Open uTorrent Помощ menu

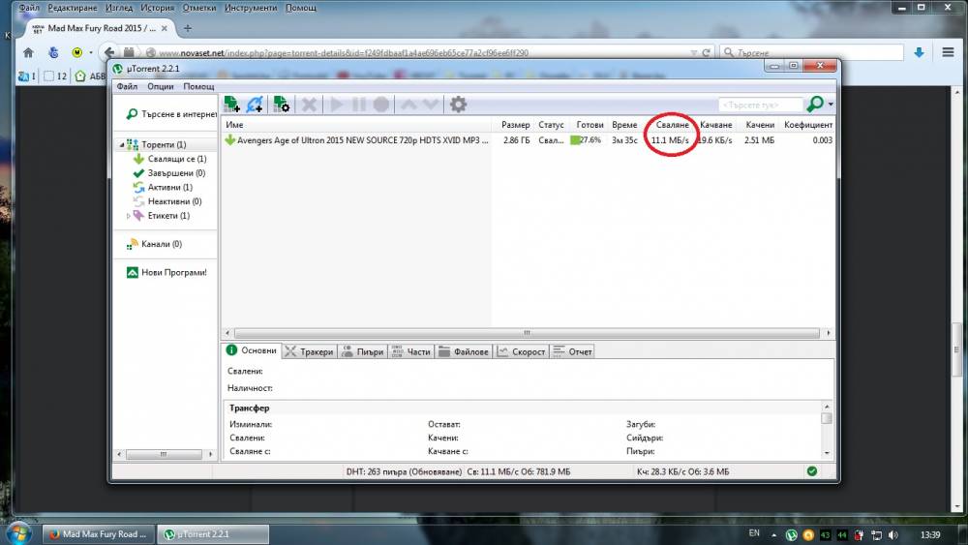coord(198,86)
